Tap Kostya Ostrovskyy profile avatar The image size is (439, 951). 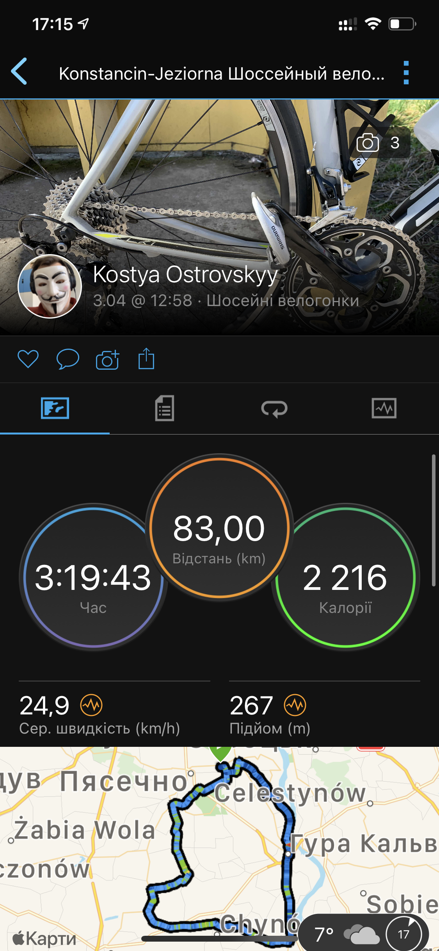point(50,286)
